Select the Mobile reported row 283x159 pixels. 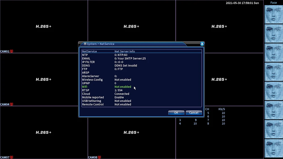(142, 97)
